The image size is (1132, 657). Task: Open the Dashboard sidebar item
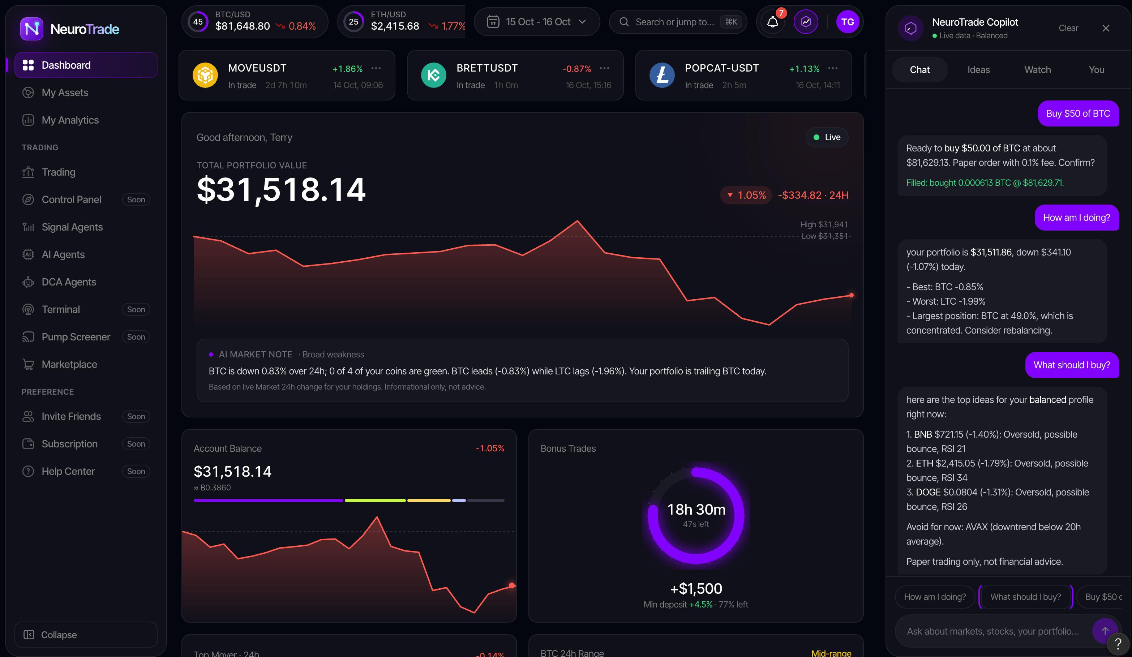pos(86,65)
